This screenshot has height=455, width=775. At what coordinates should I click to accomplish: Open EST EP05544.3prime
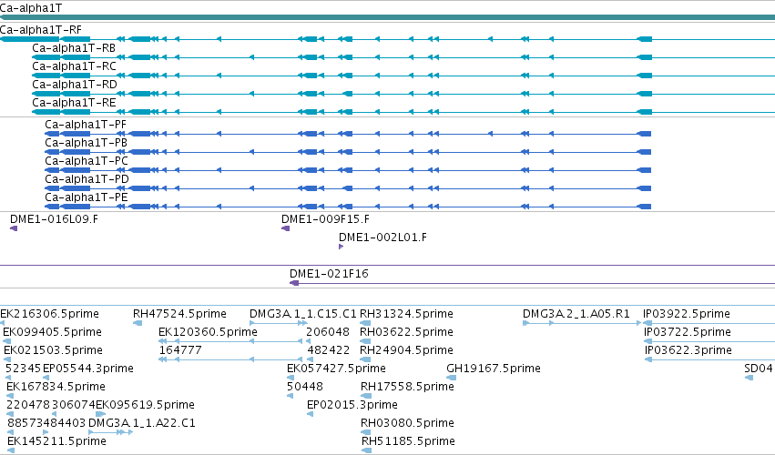(x=88, y=369)
